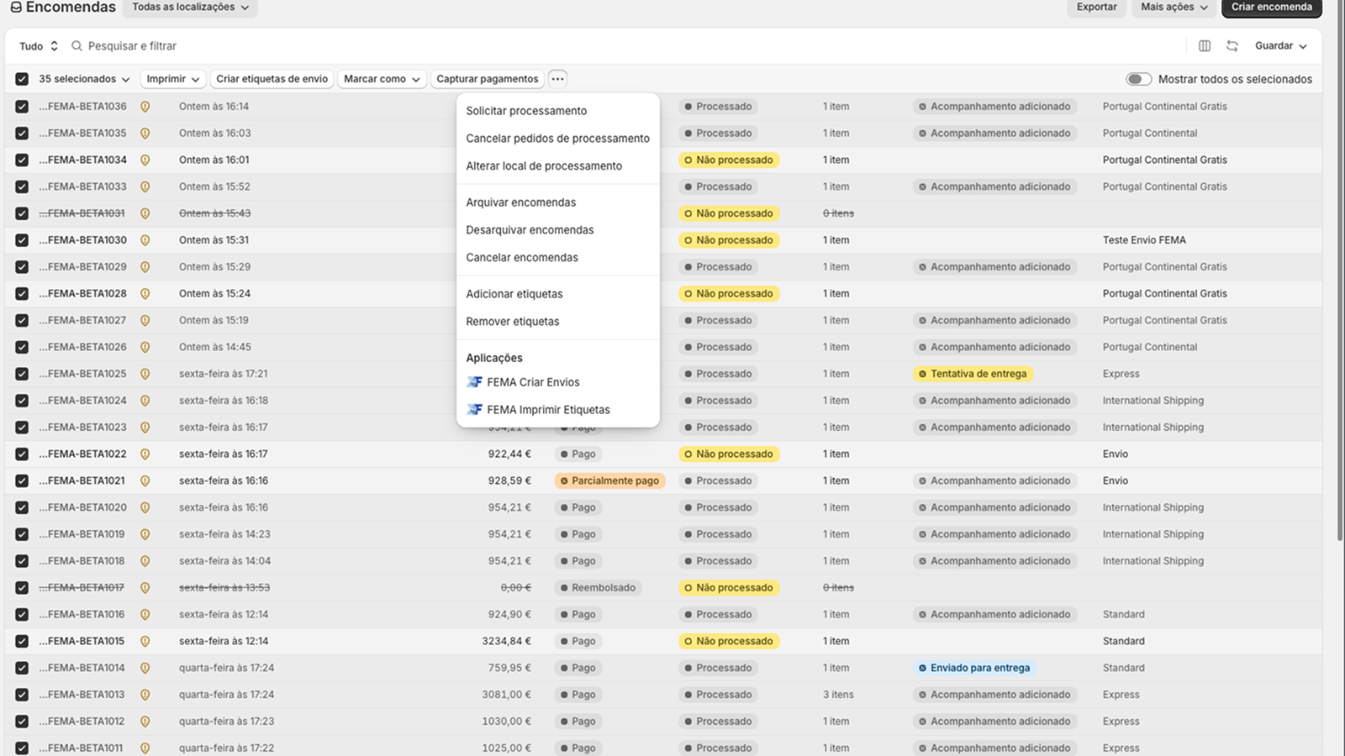Click the search magnifier icon
The width and height of the screenshot is (1345, 756).
click(77, 46)
